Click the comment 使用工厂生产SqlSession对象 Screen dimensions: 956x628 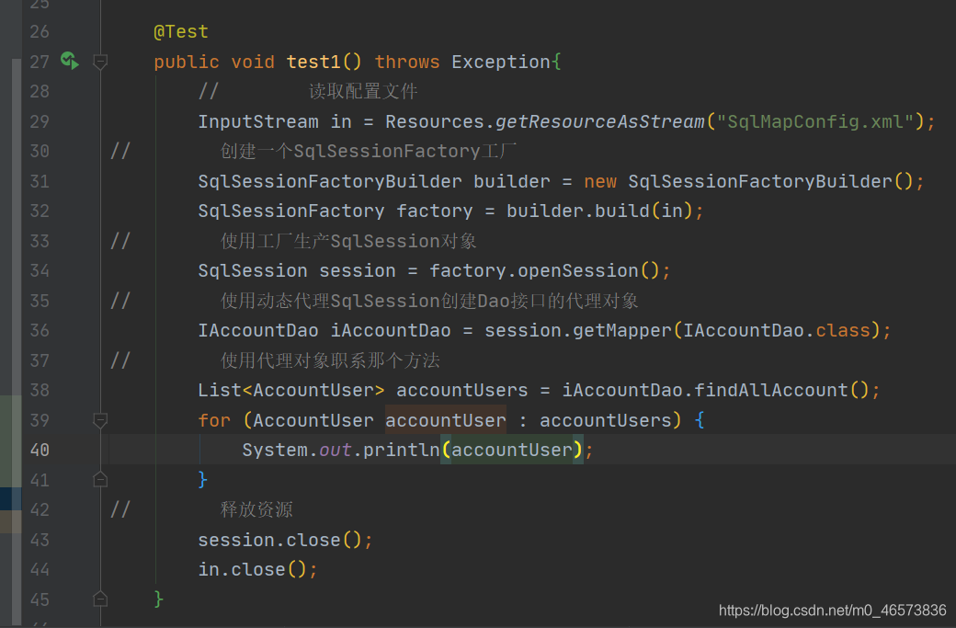[348, 241]
